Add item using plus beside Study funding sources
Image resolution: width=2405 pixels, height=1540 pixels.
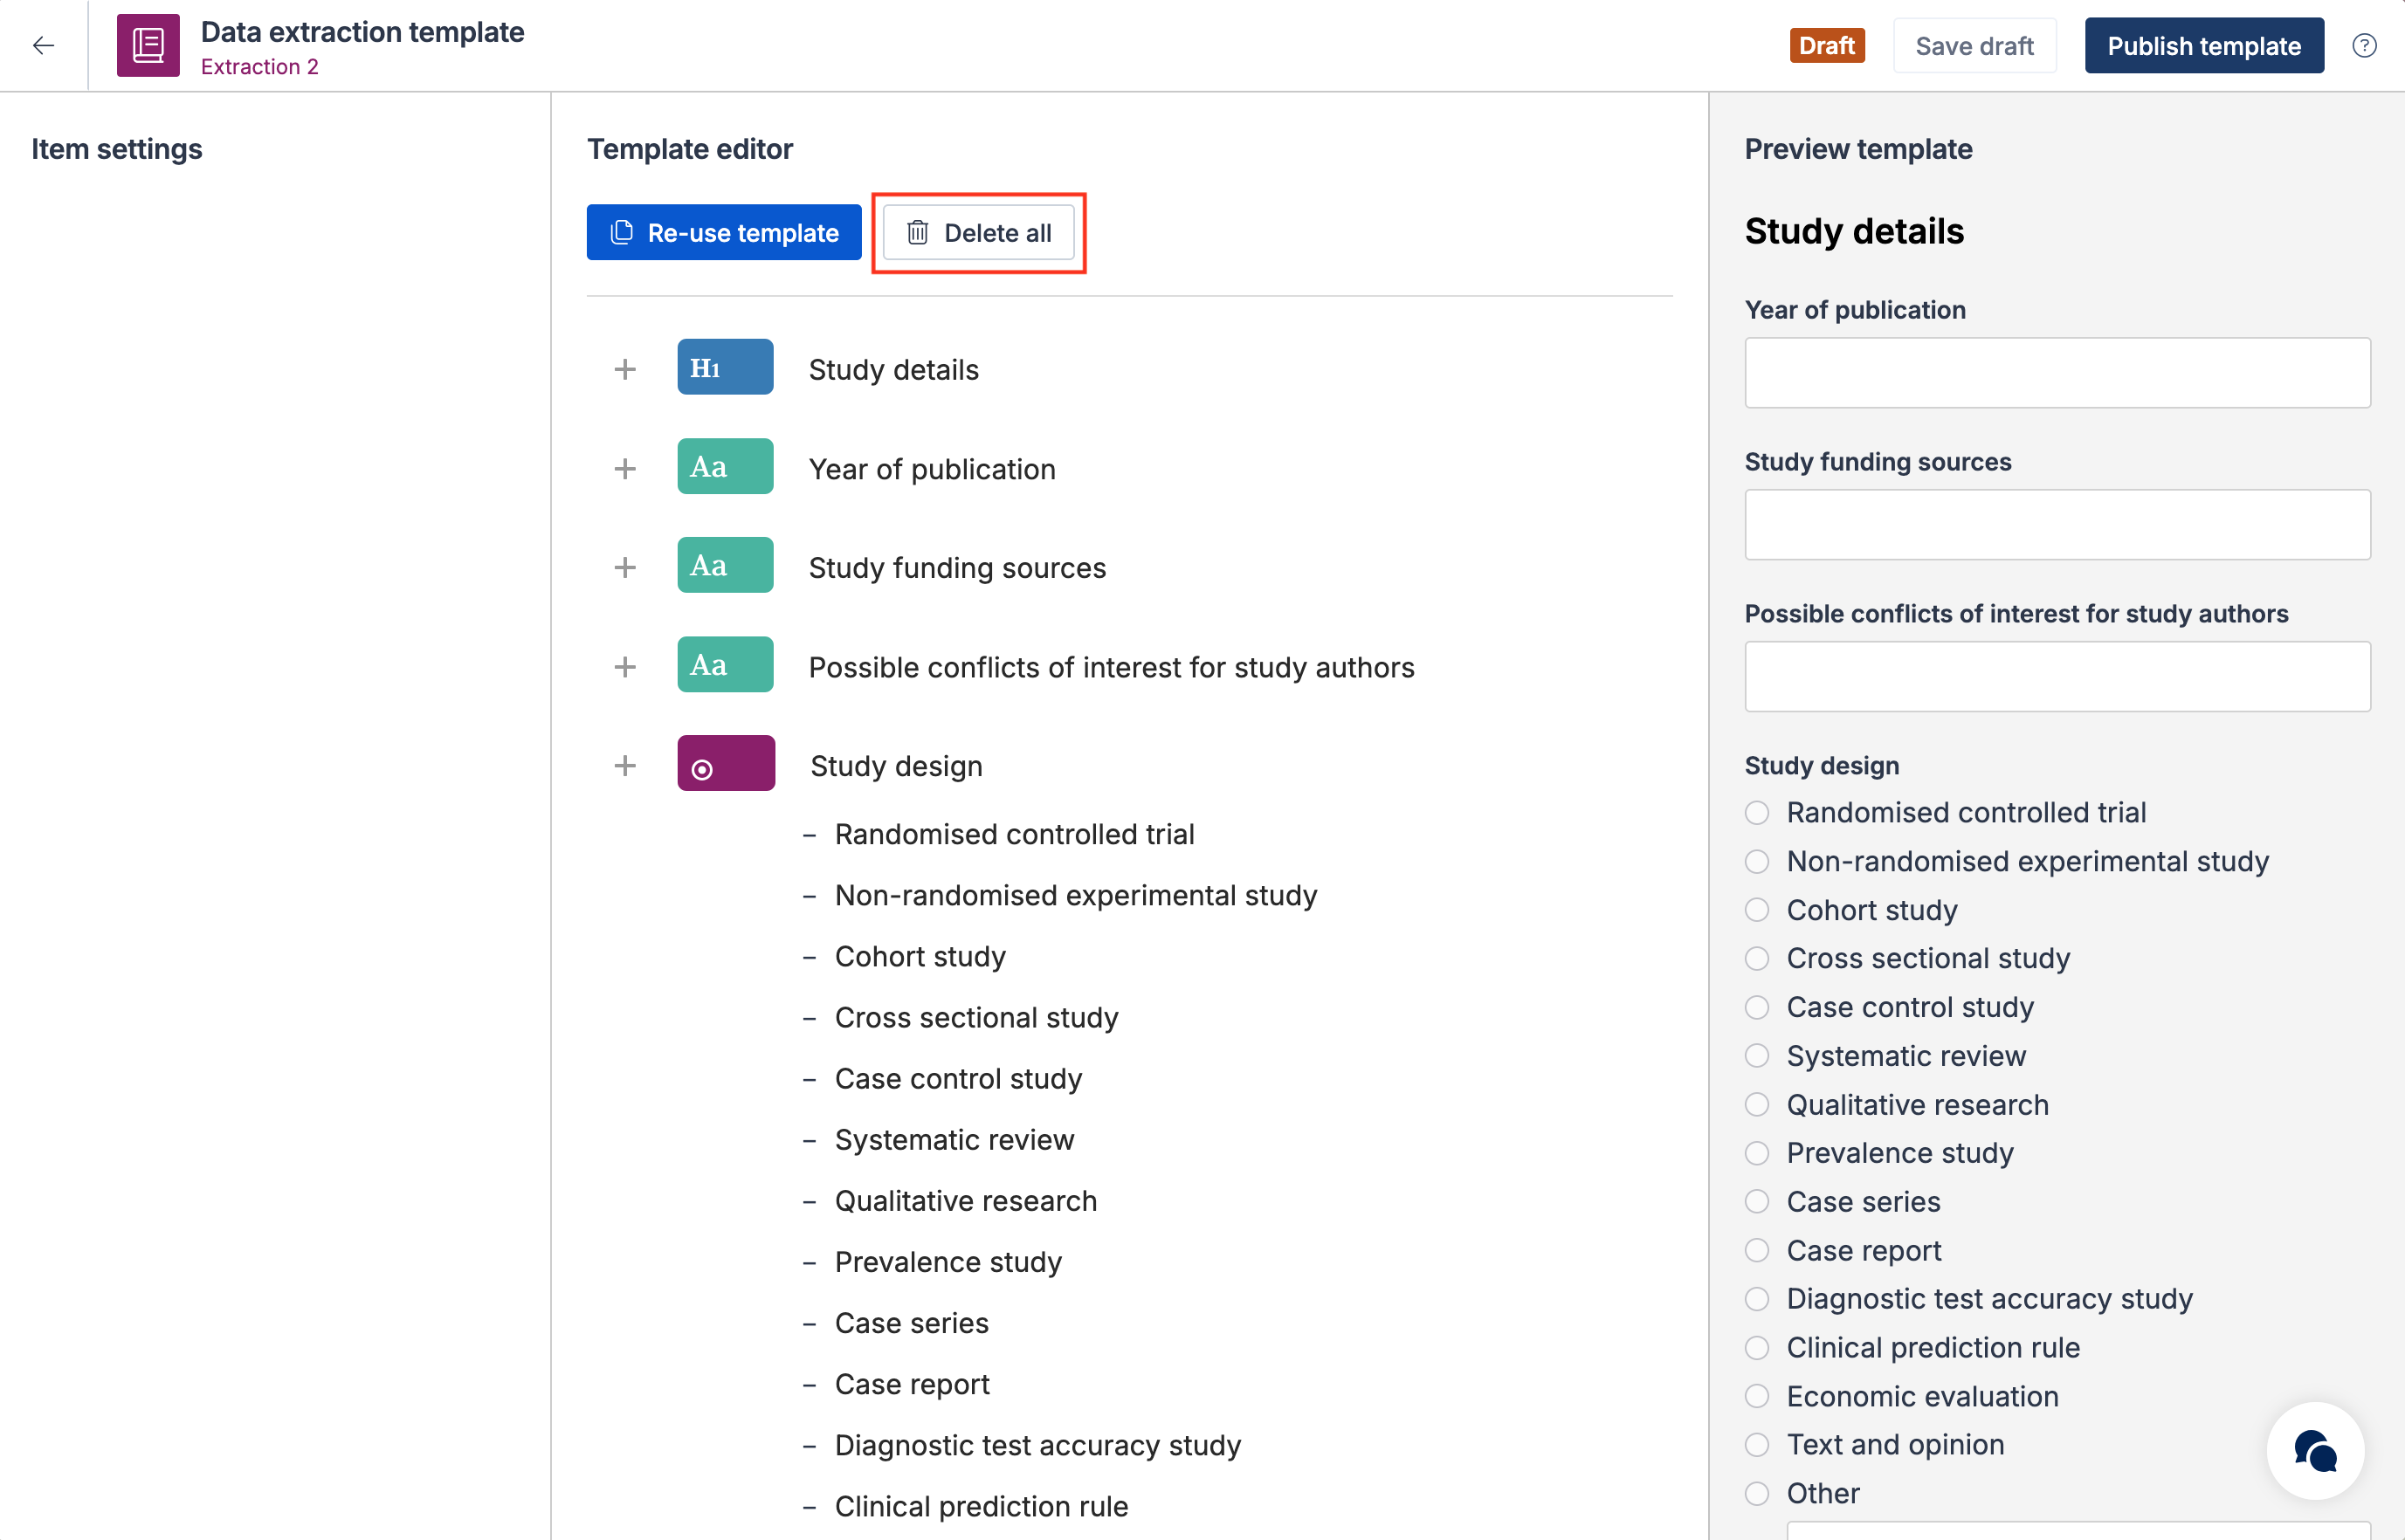tap(625, 567)
